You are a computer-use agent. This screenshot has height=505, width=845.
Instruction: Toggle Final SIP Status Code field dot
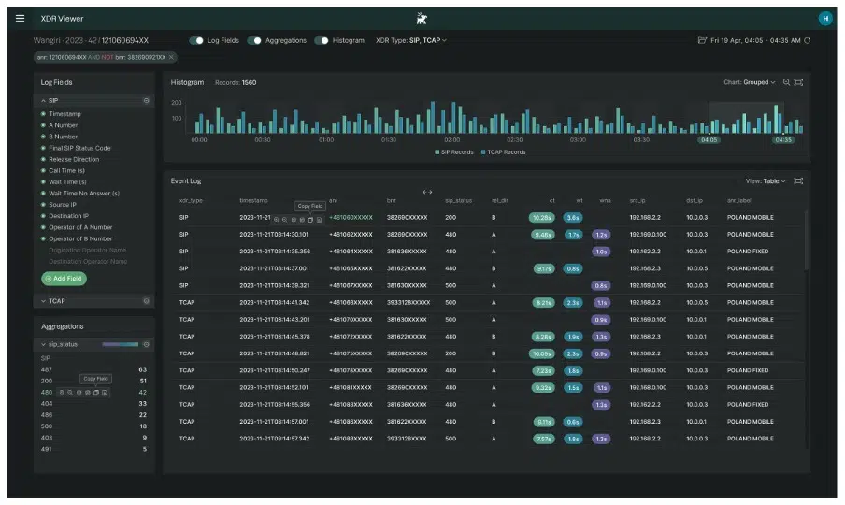pos(43,148)
